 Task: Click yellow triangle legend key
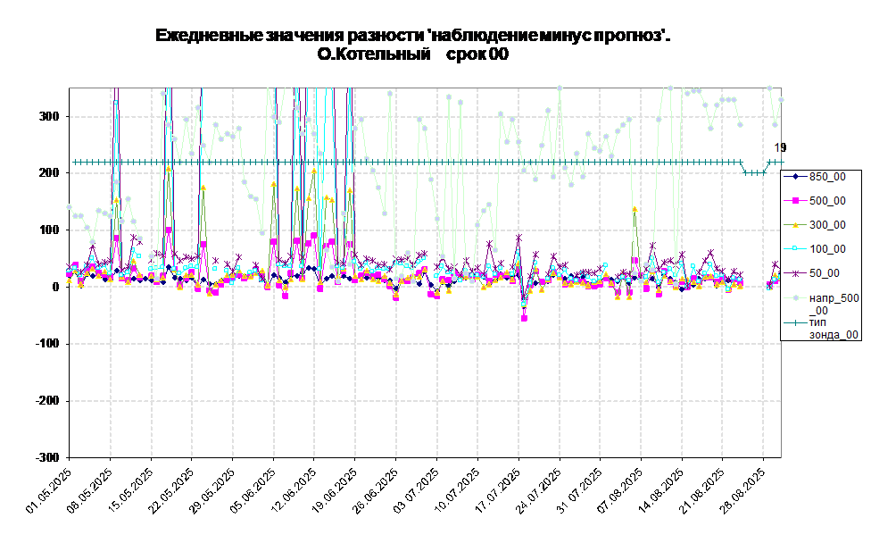click(x=794, y=225)
